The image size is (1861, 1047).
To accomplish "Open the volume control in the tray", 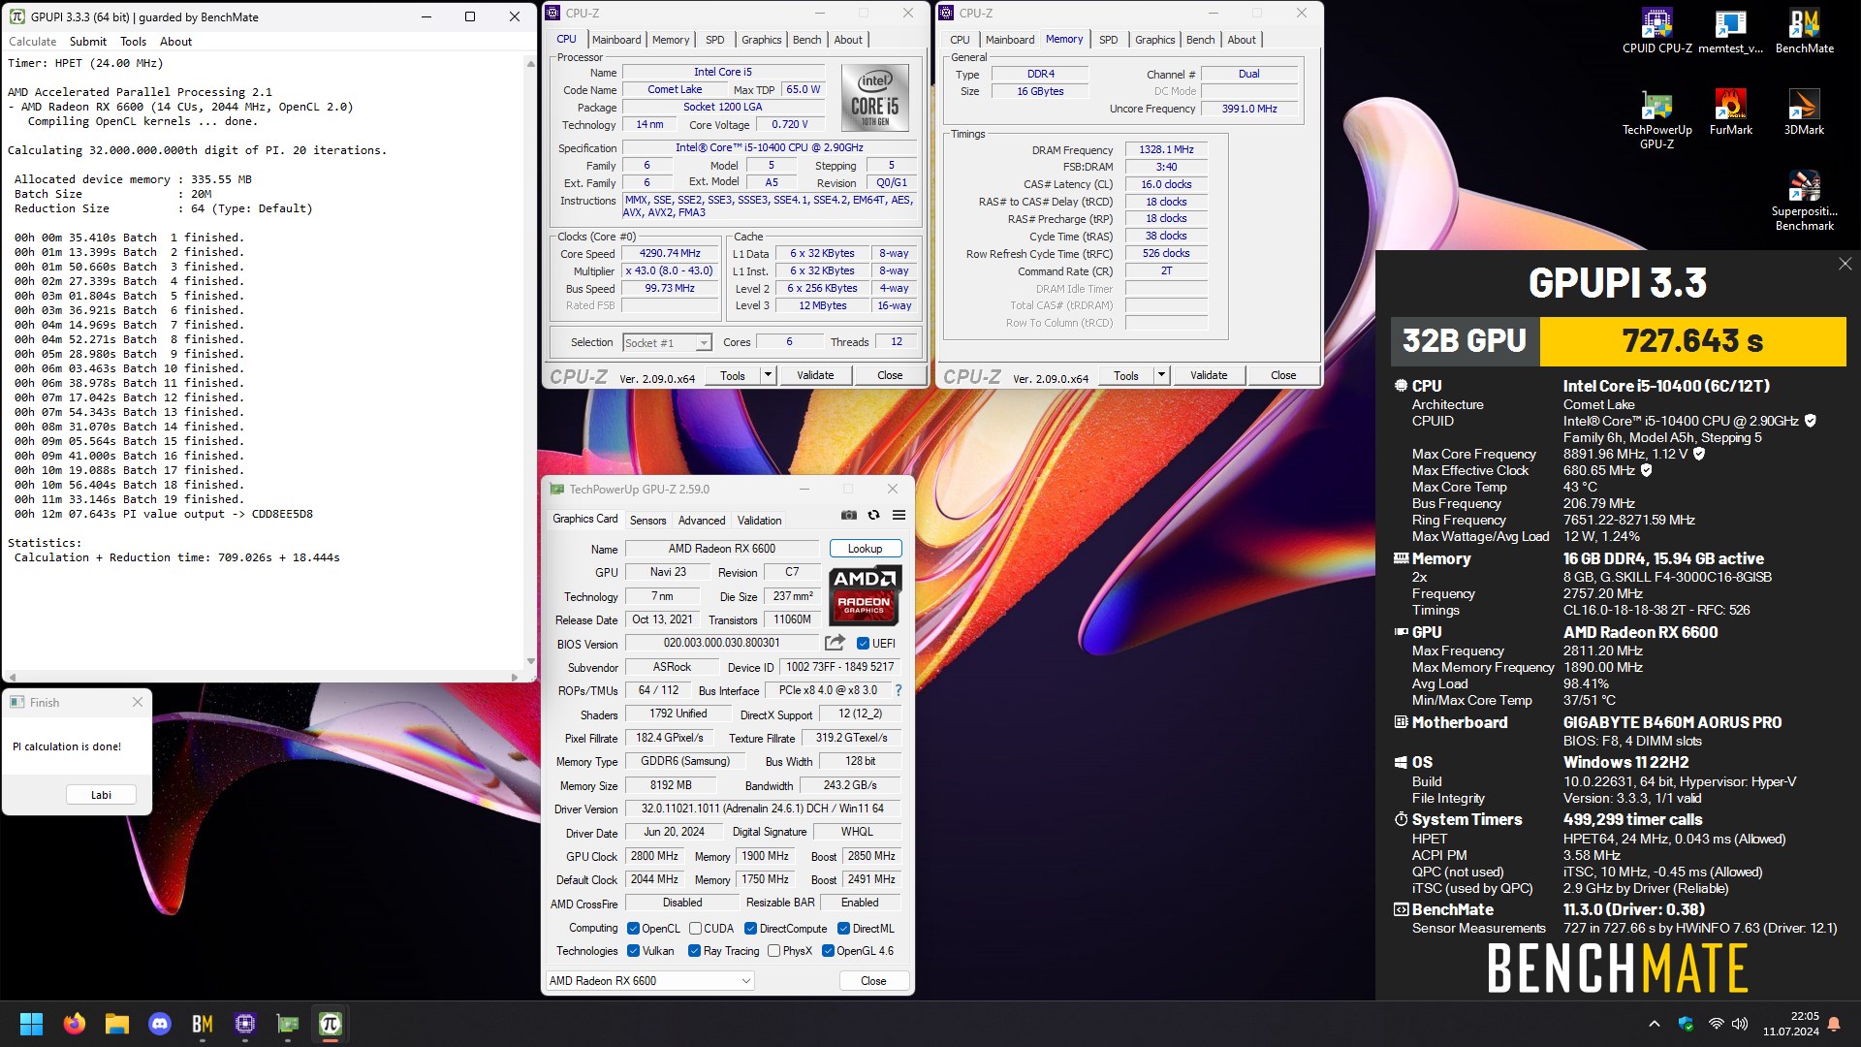I will pyautogui.click(x=1740, y=1024).
